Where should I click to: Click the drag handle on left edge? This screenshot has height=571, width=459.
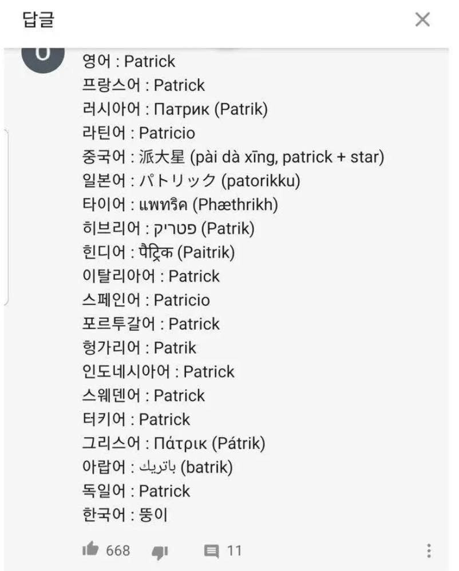(x=6, y=217)
